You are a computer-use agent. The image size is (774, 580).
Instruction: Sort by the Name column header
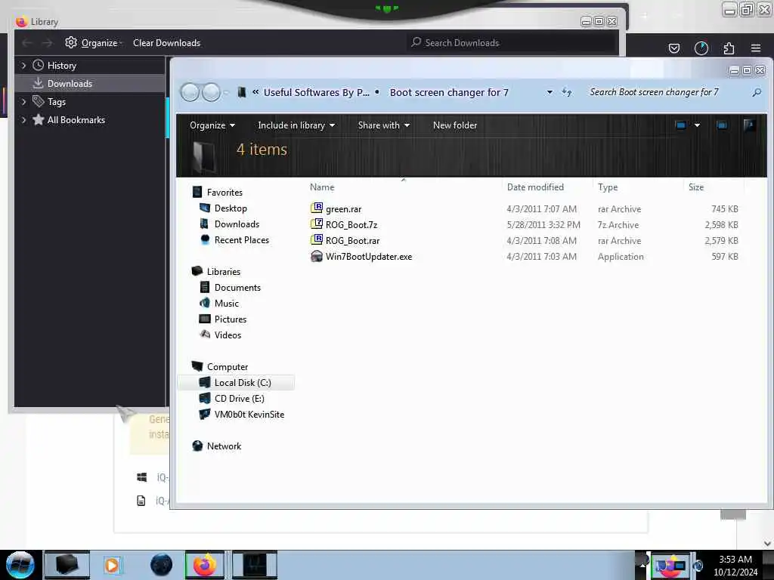[322, 187]
